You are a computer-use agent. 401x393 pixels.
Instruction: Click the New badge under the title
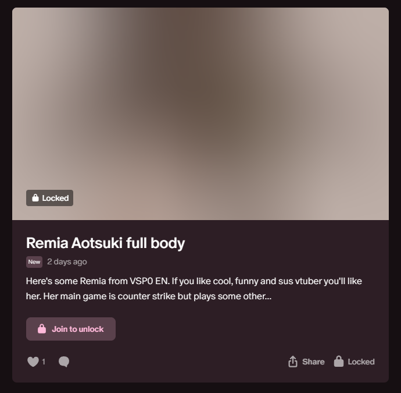[x=34, y=262]
